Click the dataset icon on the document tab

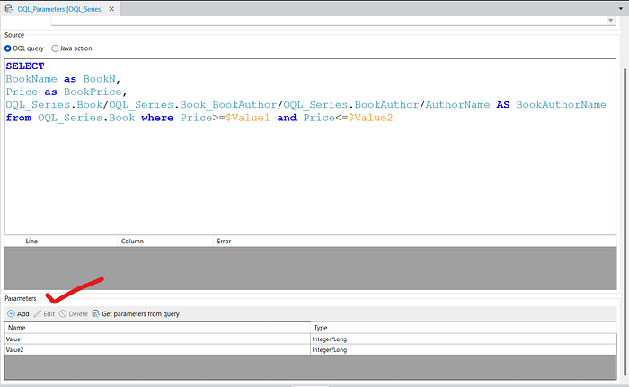click(x=8, y=9)
